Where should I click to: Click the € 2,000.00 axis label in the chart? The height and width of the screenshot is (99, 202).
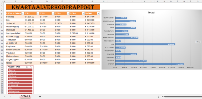pyautogui.click(x=153, y=67)
